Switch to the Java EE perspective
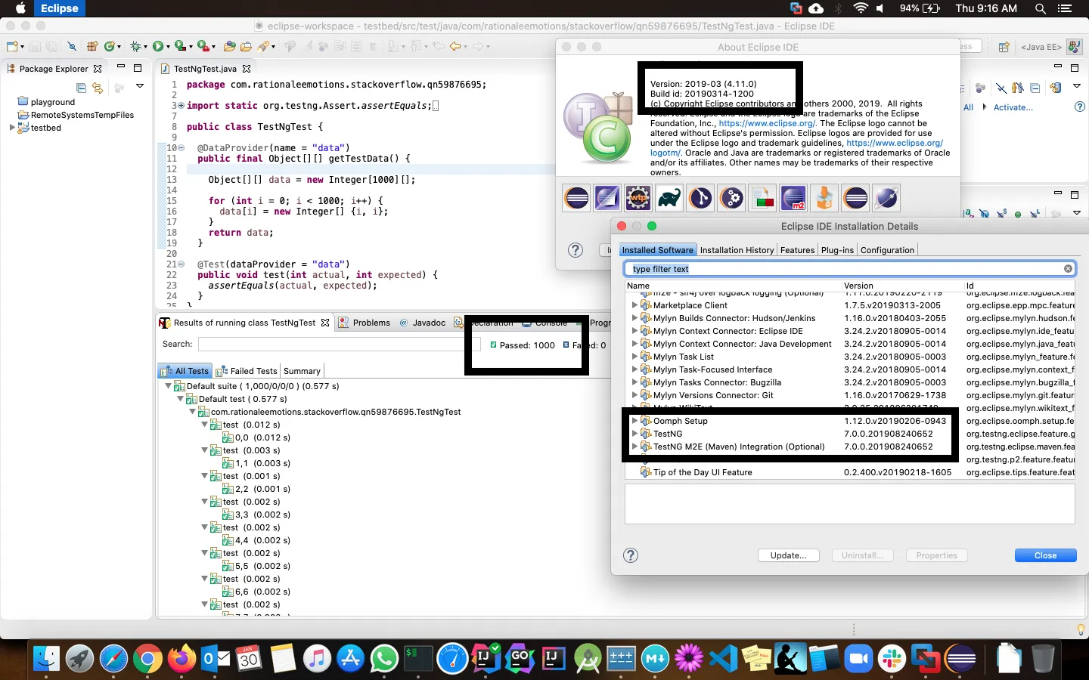 1041,47
